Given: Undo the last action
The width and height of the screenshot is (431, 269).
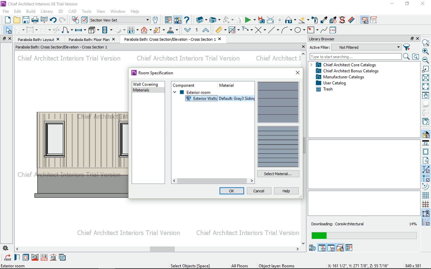Looking at the screenshot, I should click(53, 20).
